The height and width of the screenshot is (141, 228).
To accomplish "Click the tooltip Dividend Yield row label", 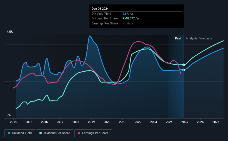I will [101, 14].
